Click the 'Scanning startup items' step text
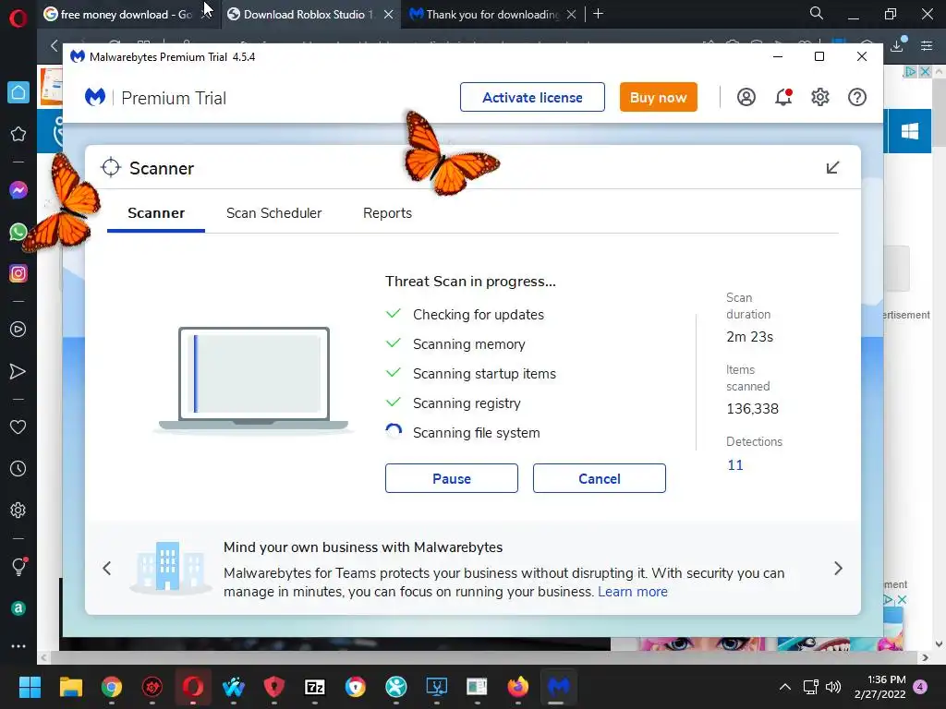Image resolution: width=946 pixels, height=709 pixels. [484, 373]
